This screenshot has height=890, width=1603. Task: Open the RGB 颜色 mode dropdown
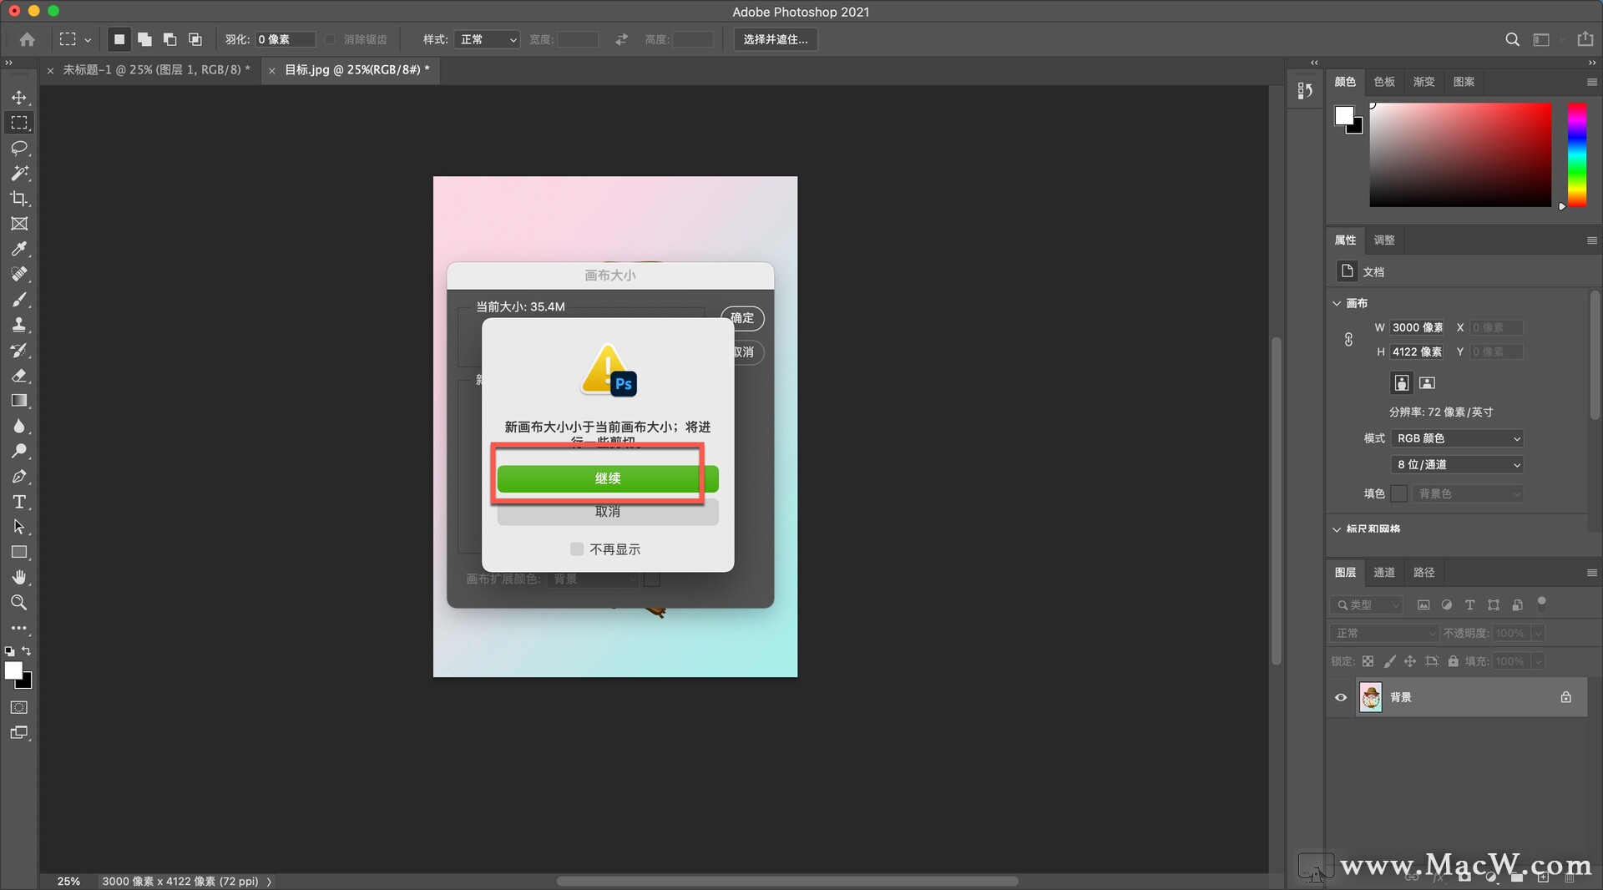click(x=1457, y=438)
